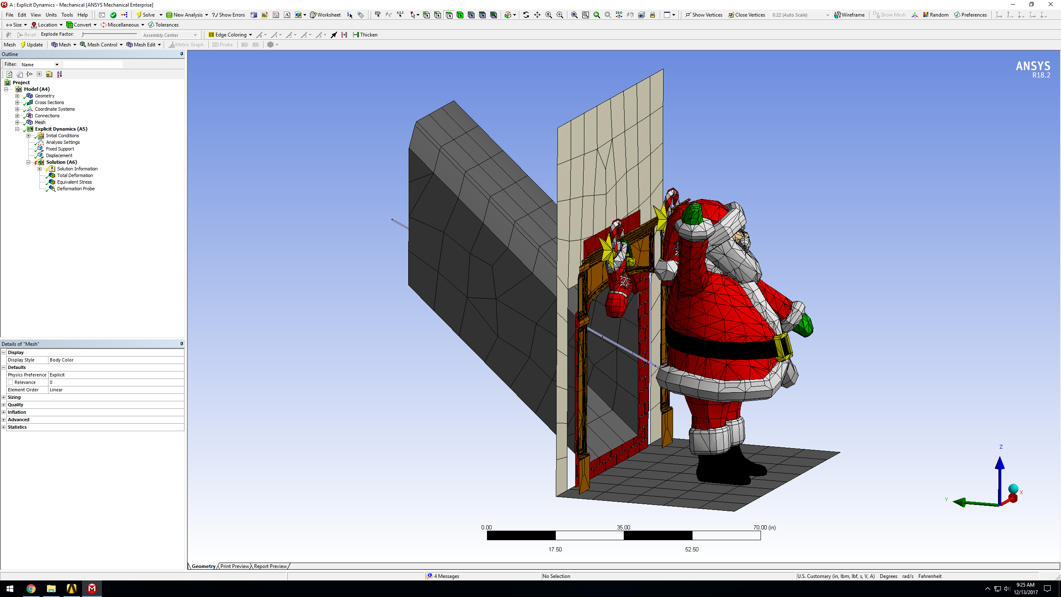Select the green Body selection filter icon
Viewport: 1061px width, 597px height.
460,15
